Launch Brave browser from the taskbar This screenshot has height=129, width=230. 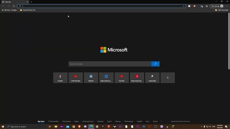click(x=79, y=126)
